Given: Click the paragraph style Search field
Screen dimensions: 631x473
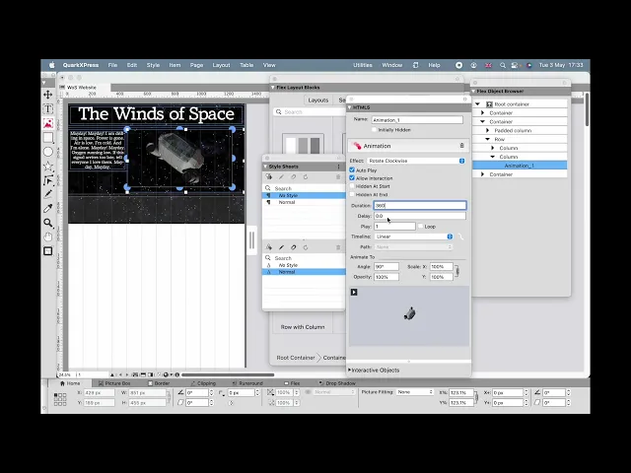Looking at the screenshot, I should [x=304, y=188].
